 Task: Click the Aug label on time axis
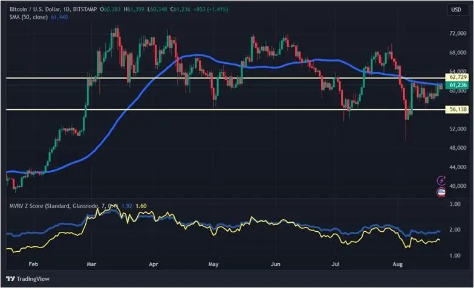click(x=397, y=264)
